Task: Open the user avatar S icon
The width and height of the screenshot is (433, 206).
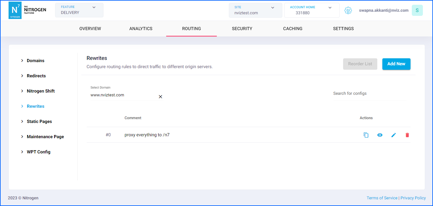Action: (417, 10)
